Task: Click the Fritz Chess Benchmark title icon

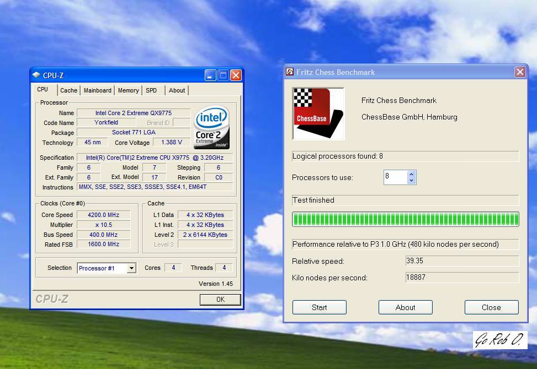Action: click(290, 72)
